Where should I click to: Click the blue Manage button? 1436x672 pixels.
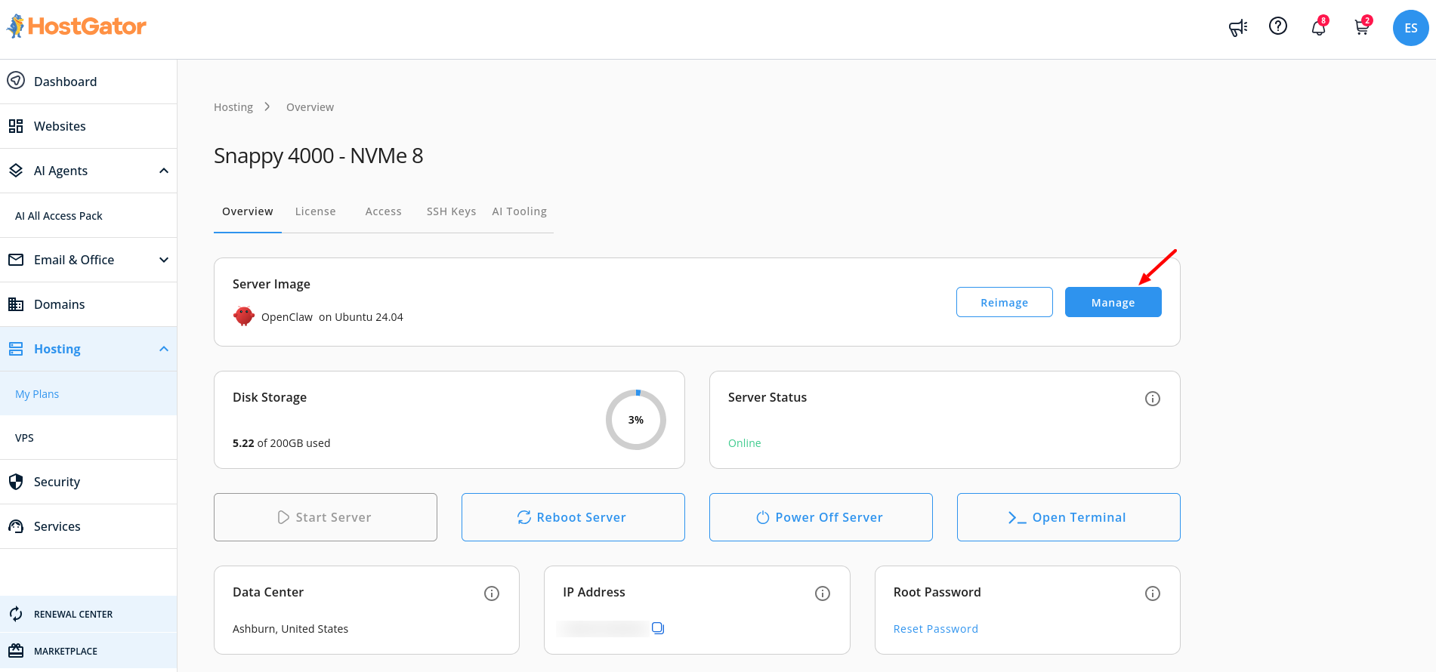pyautogui.click(x=1113, y=302)
